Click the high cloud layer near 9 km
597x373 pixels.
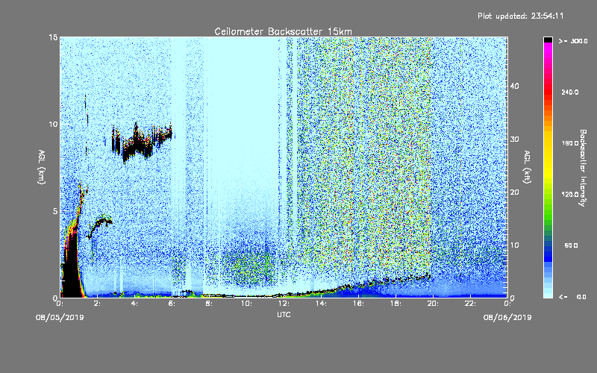(142, 142)
